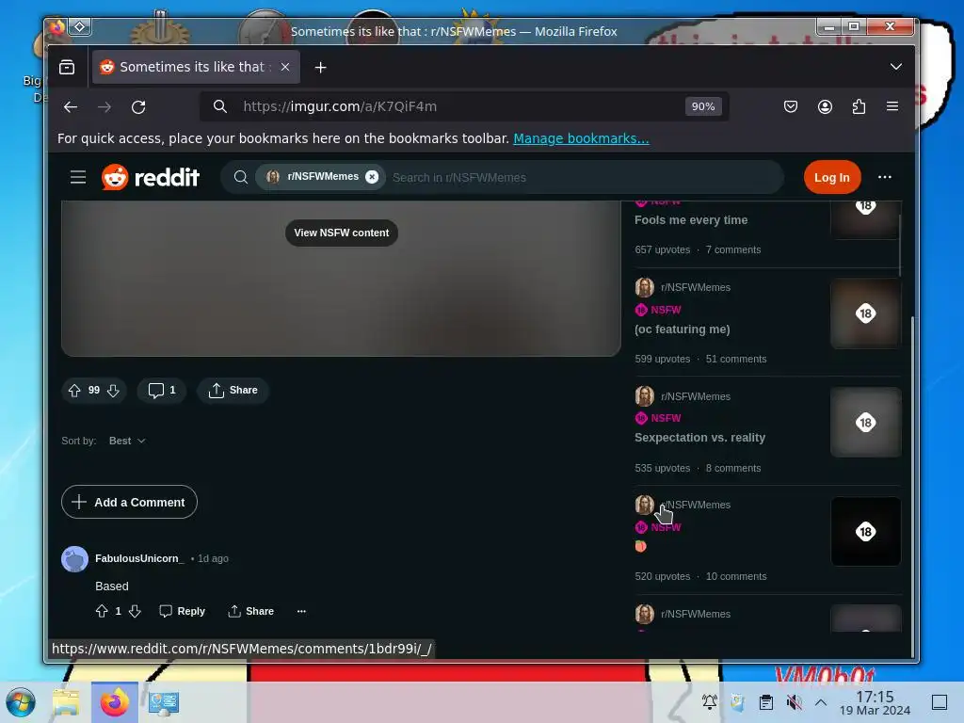Click r/NSFWMemes link above 'Sexpectation vs. reality'
The height and width of the screenshot is (723, 964).
point(696,396)
